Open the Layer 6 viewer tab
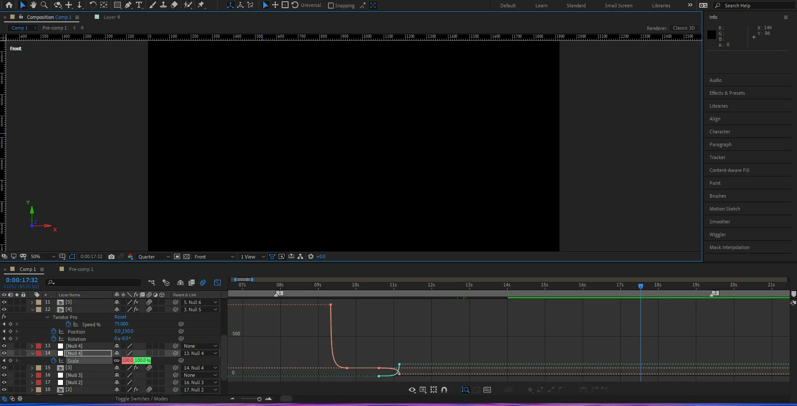Image resolution: width=797 pixels, height=406 pixels. pos(112,17)
